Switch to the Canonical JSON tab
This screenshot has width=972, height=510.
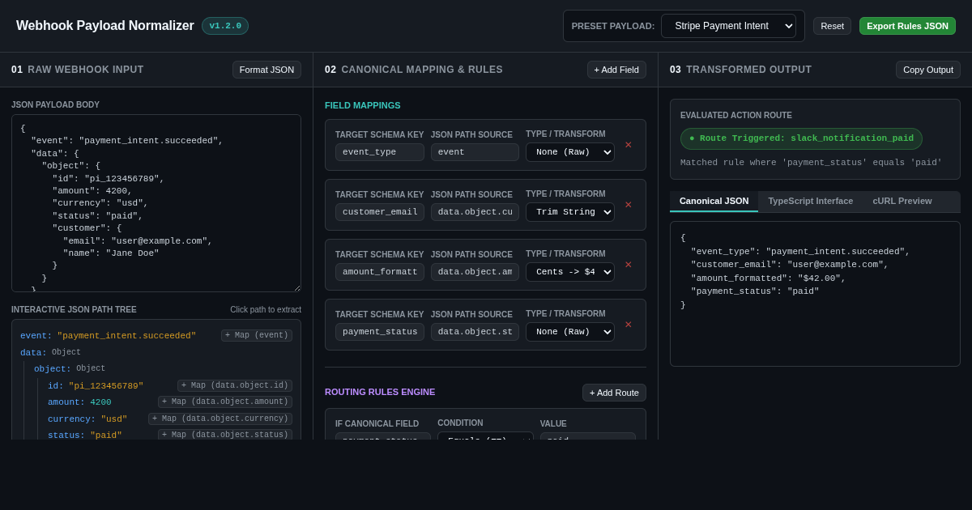[714, 201]
